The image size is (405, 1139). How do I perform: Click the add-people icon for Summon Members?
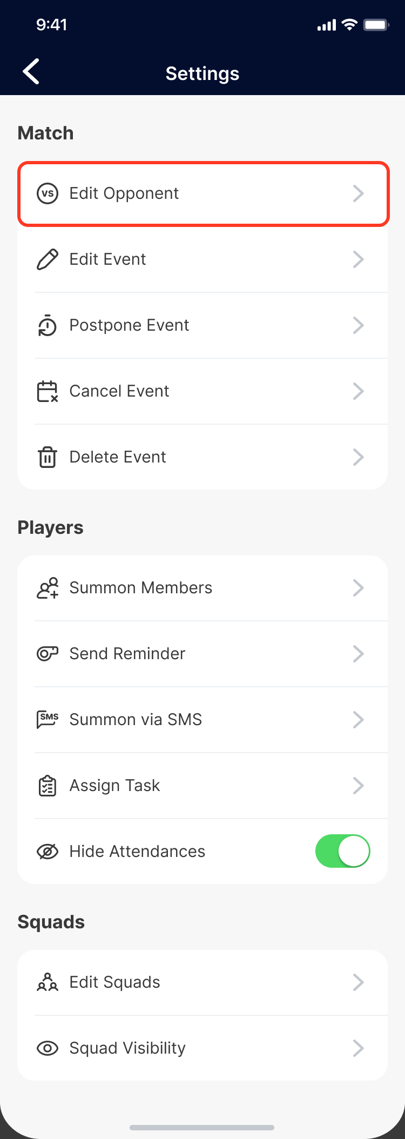coord(48,588)
